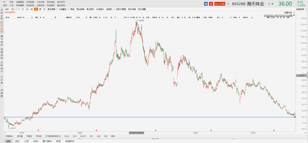Click the blue 融 margin trading icon
This screenshot has width=308, height=143.
point(206,4)
